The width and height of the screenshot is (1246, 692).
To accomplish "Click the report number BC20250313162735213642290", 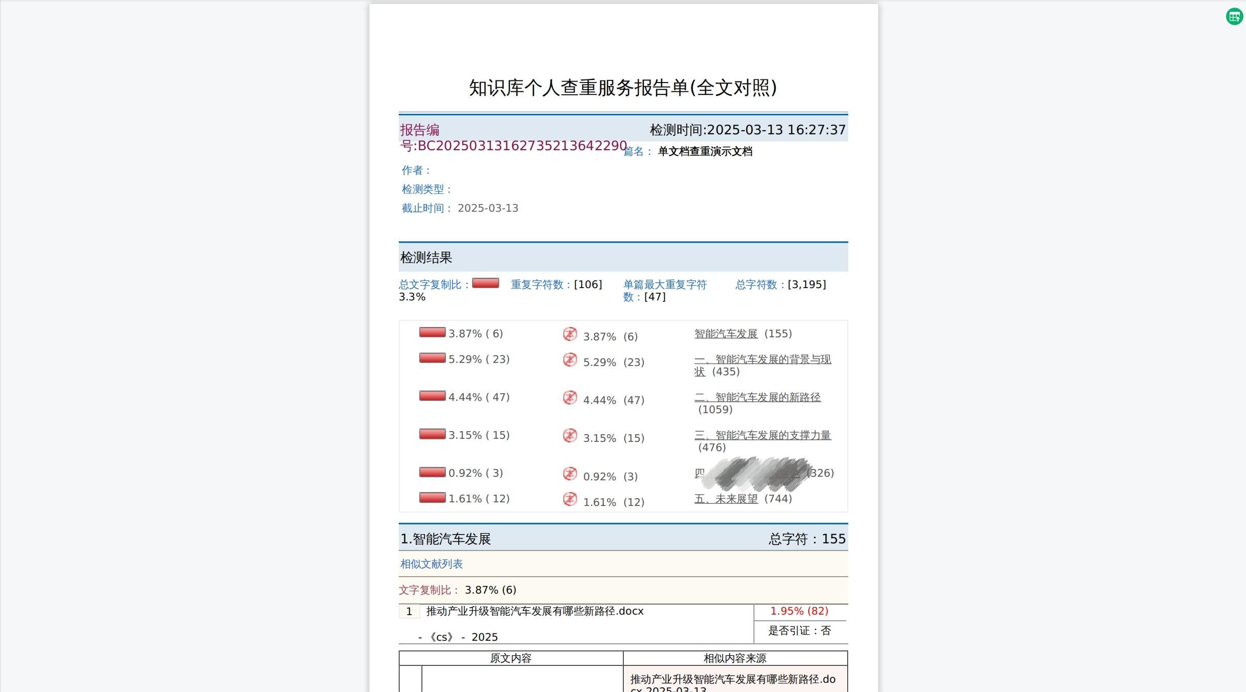I will point(522,146).
